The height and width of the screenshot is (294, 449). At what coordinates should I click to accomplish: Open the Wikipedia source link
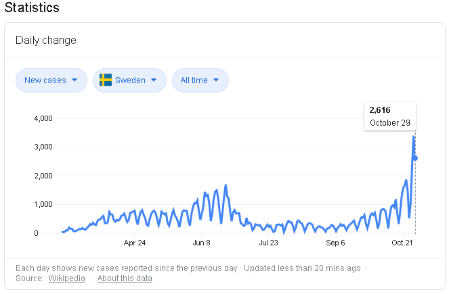(x=66, y=278)
